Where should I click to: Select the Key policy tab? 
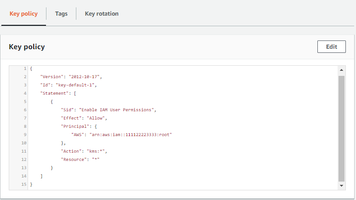23,14
